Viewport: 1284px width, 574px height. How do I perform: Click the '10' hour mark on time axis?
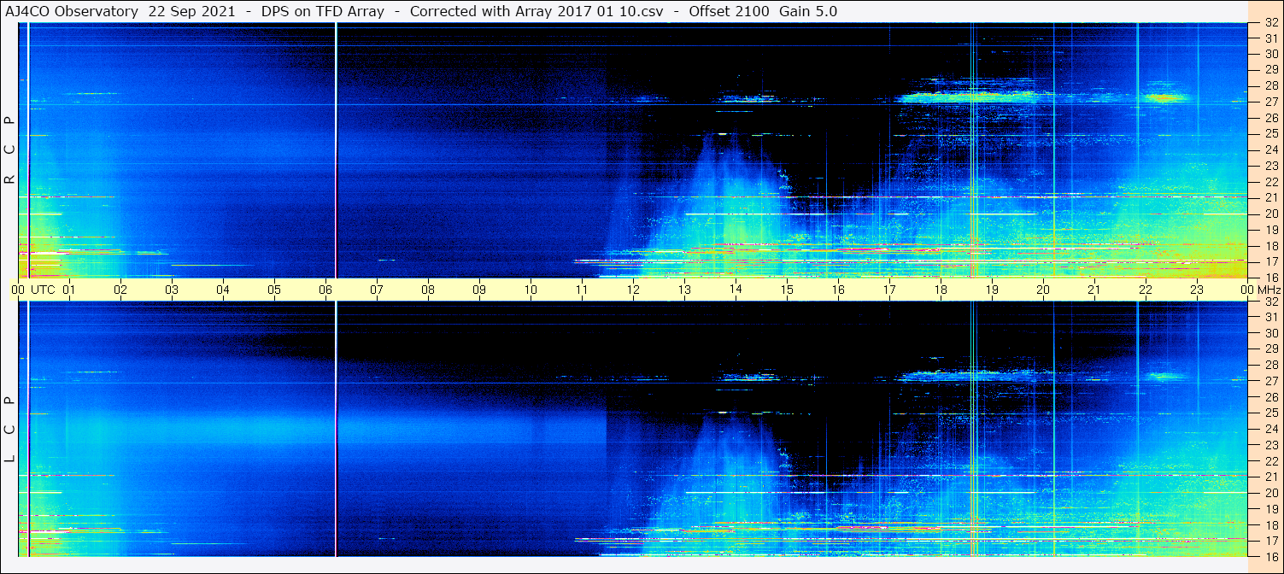coord(531,290)
